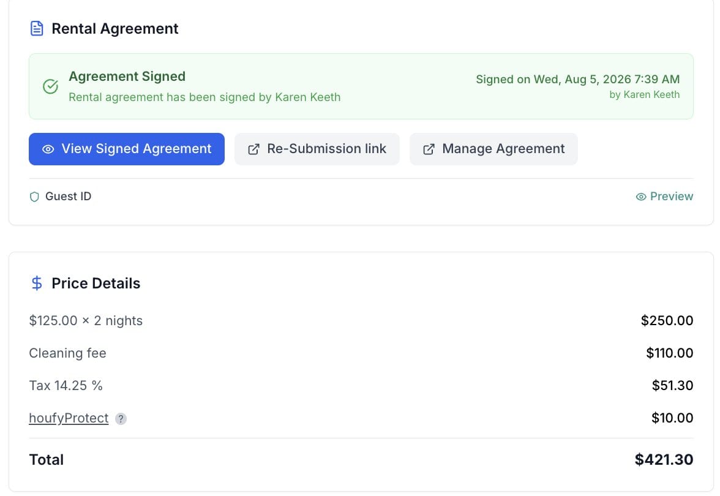Open Manage Agreement
The height and width of the screenshot is (496, 720).
pyautogui.click(x=493, y=149)
